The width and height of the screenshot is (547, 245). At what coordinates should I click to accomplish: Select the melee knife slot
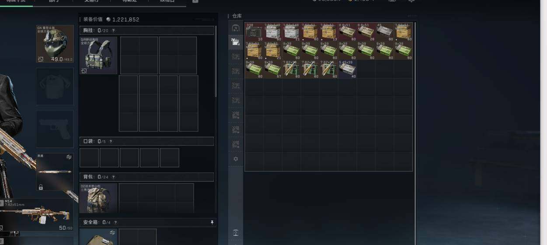click(x=55, y=172)
